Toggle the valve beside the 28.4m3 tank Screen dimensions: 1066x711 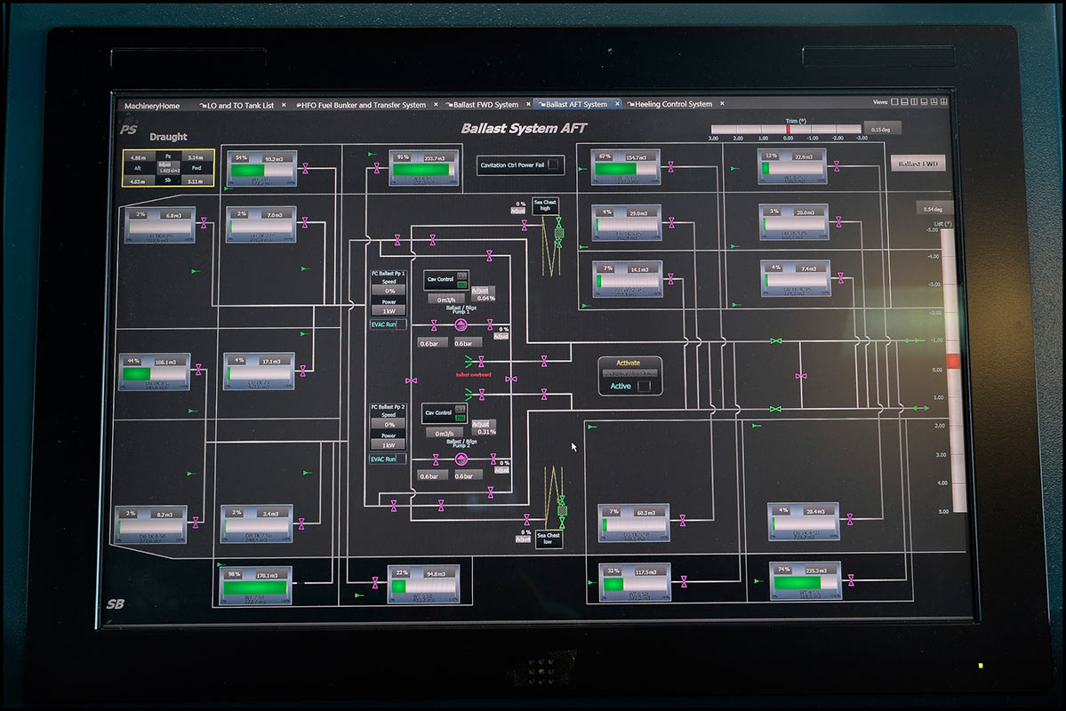pyautogui.click(x=850, y=520)
